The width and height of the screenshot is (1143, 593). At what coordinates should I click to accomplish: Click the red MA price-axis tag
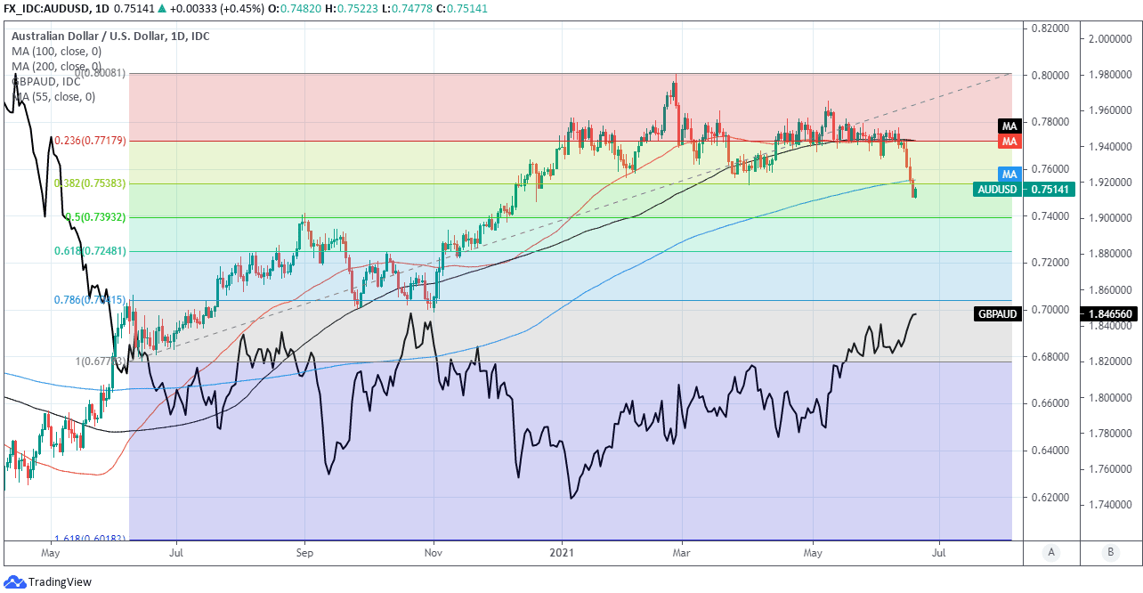point(1009,142)
